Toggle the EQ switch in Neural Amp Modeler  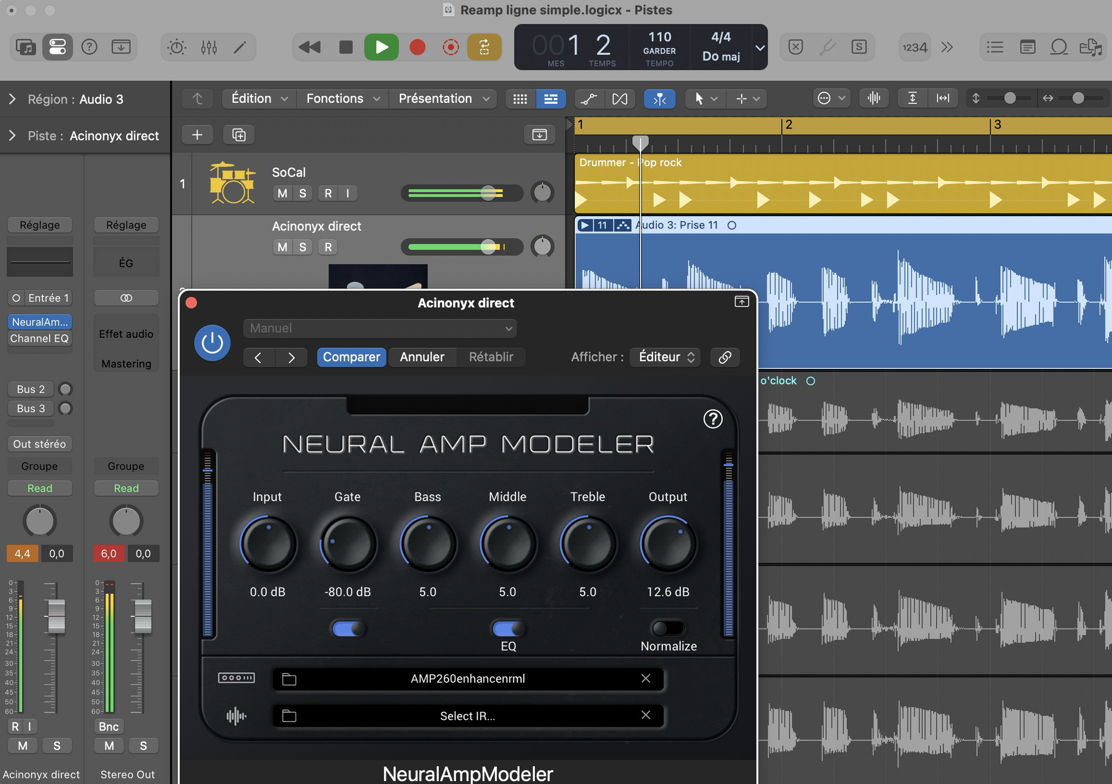(508, 628)
